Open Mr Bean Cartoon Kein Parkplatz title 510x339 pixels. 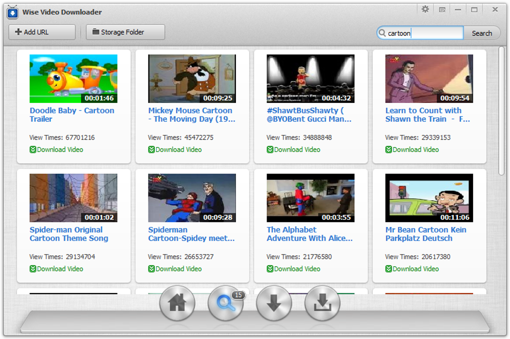[x=426, y=234]
